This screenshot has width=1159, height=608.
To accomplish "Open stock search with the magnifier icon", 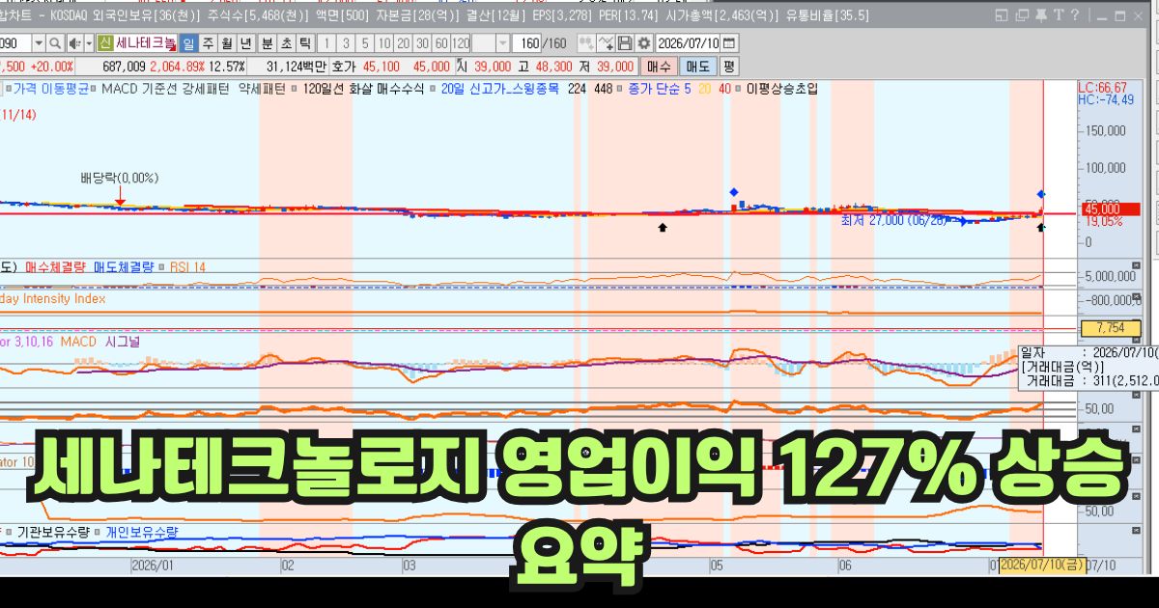I will pyautogui.click(x=54, y=43).
